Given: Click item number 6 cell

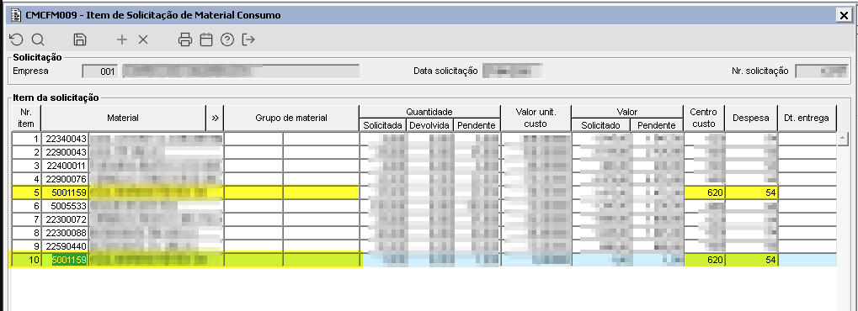Looking at the screenshot, I should pyautogui.click(x=26, y=206).
